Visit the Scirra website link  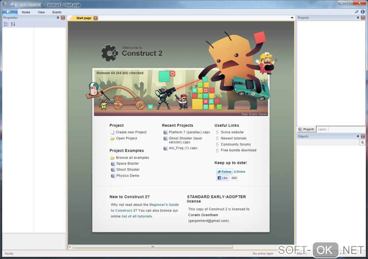[x=232, y=132]
